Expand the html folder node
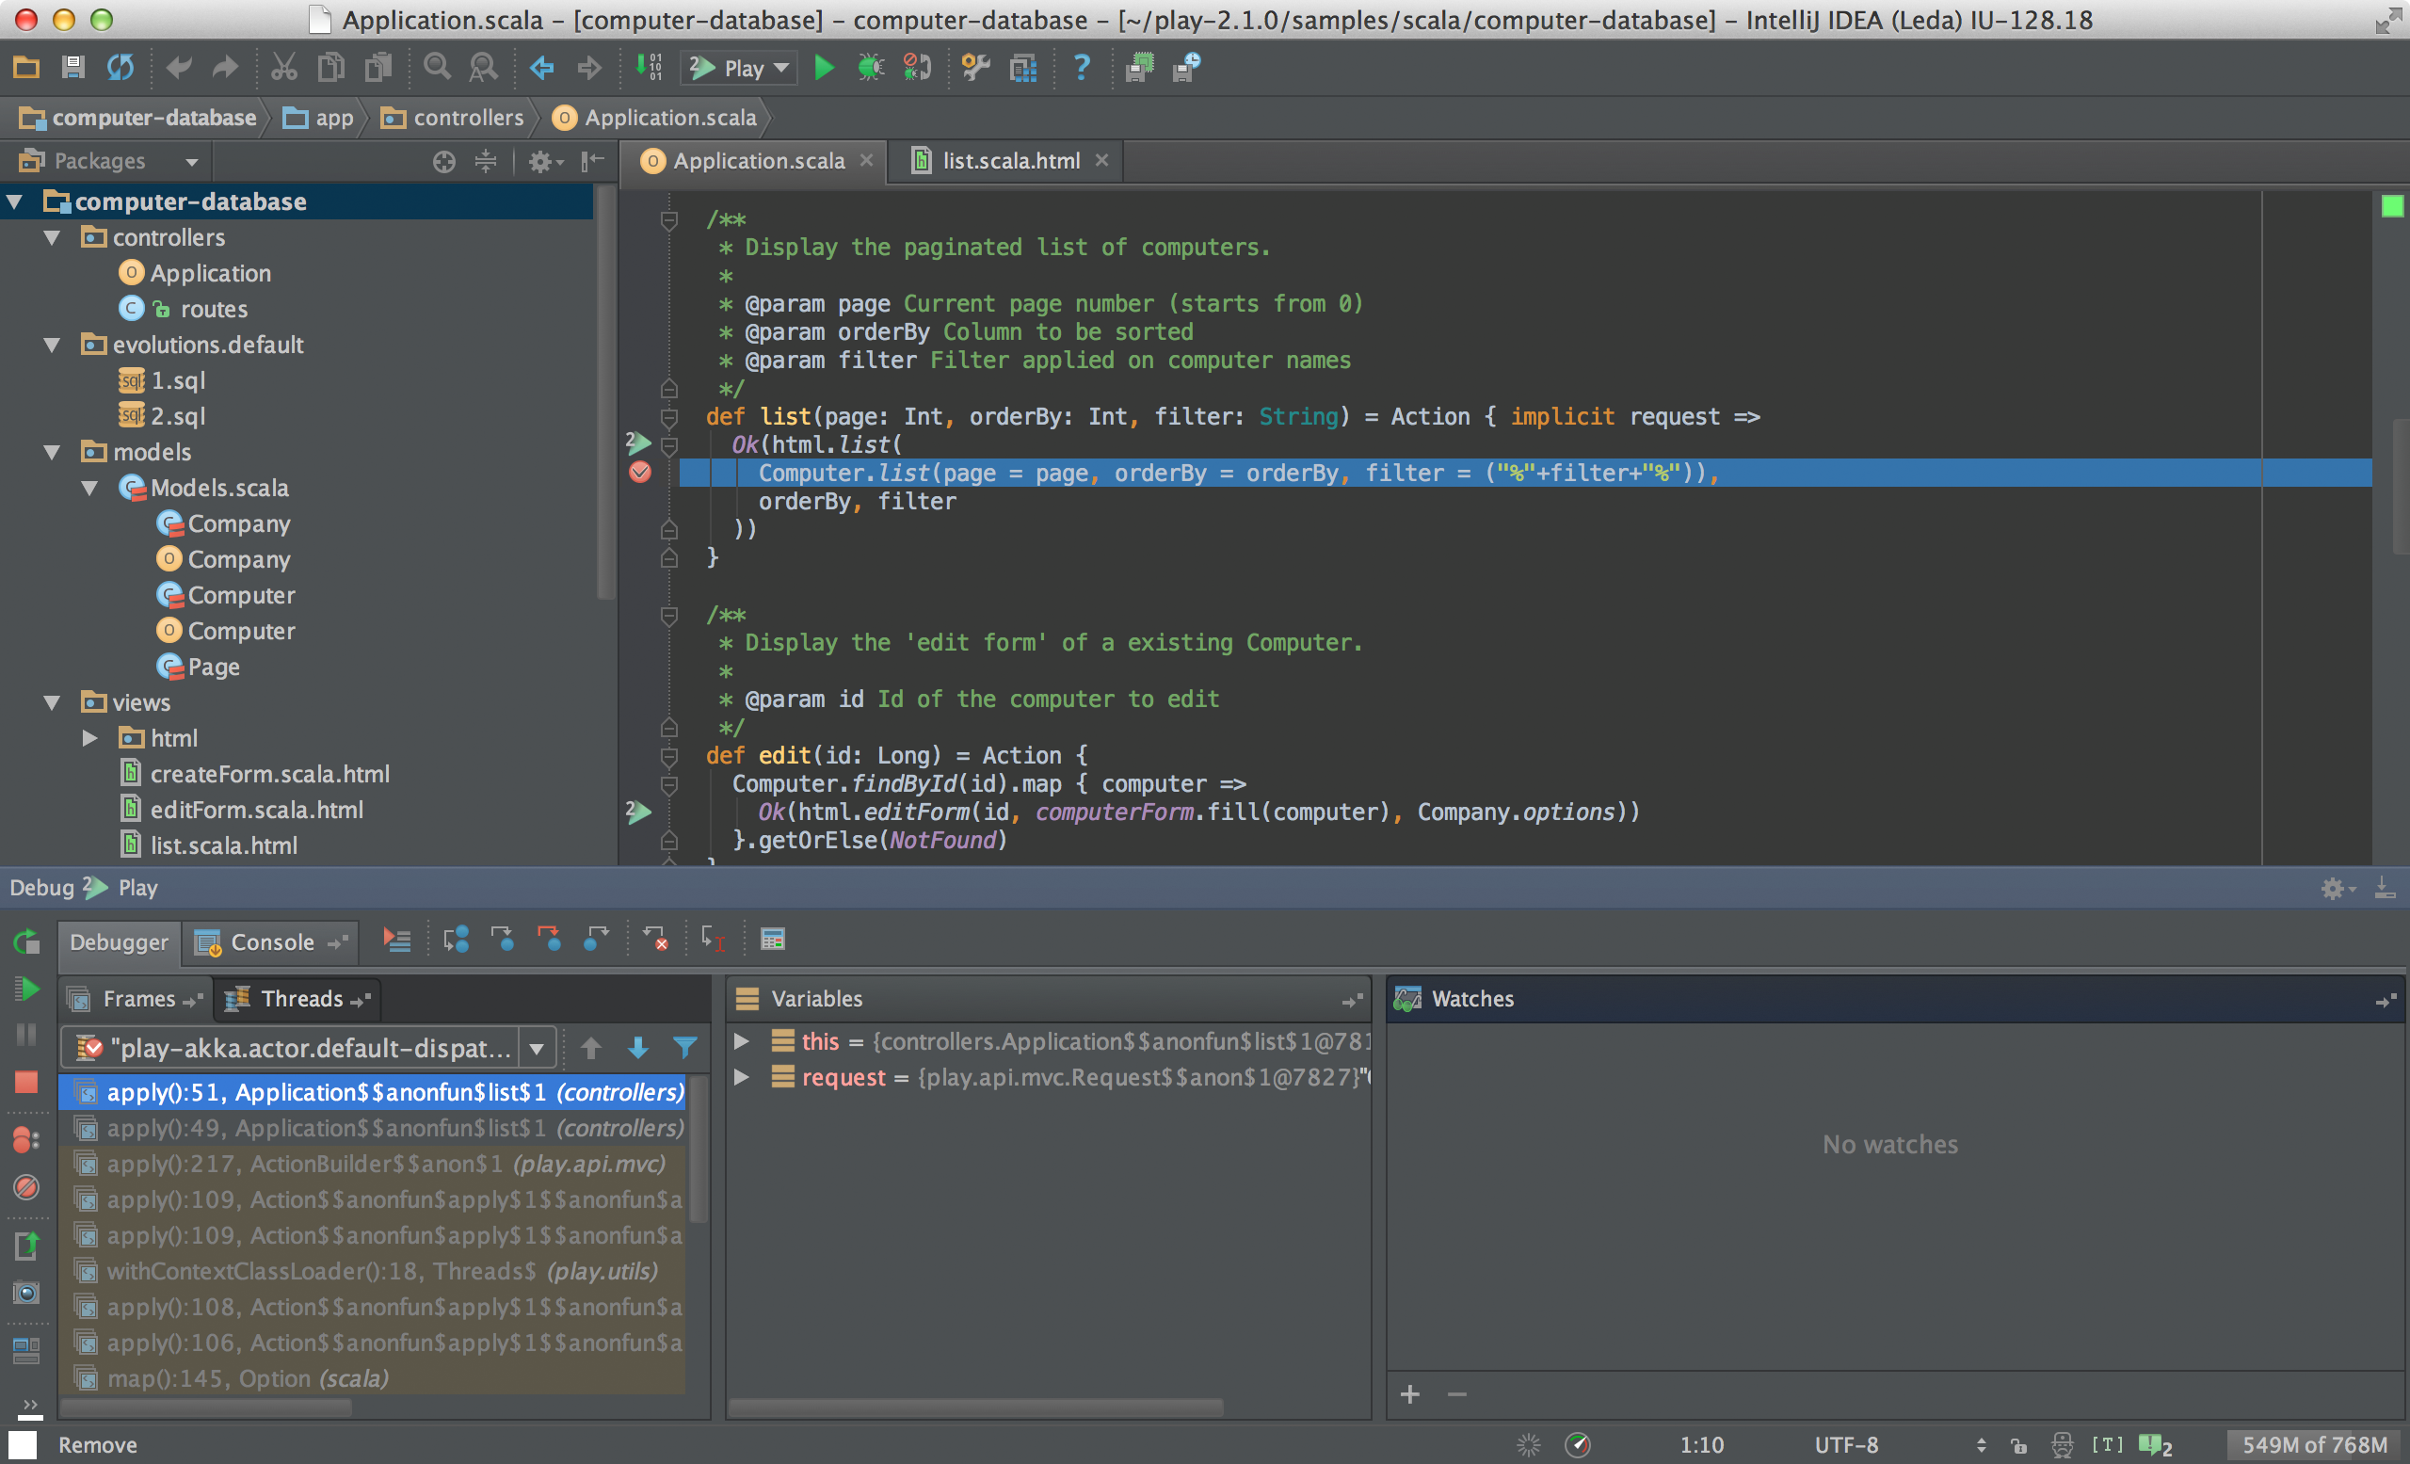This screenshot has width=2410, height=1464. pyautogui.click(x=90, y=737)
